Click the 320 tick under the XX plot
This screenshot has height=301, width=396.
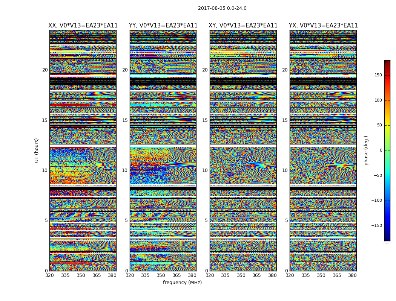[x=50, y=275]
